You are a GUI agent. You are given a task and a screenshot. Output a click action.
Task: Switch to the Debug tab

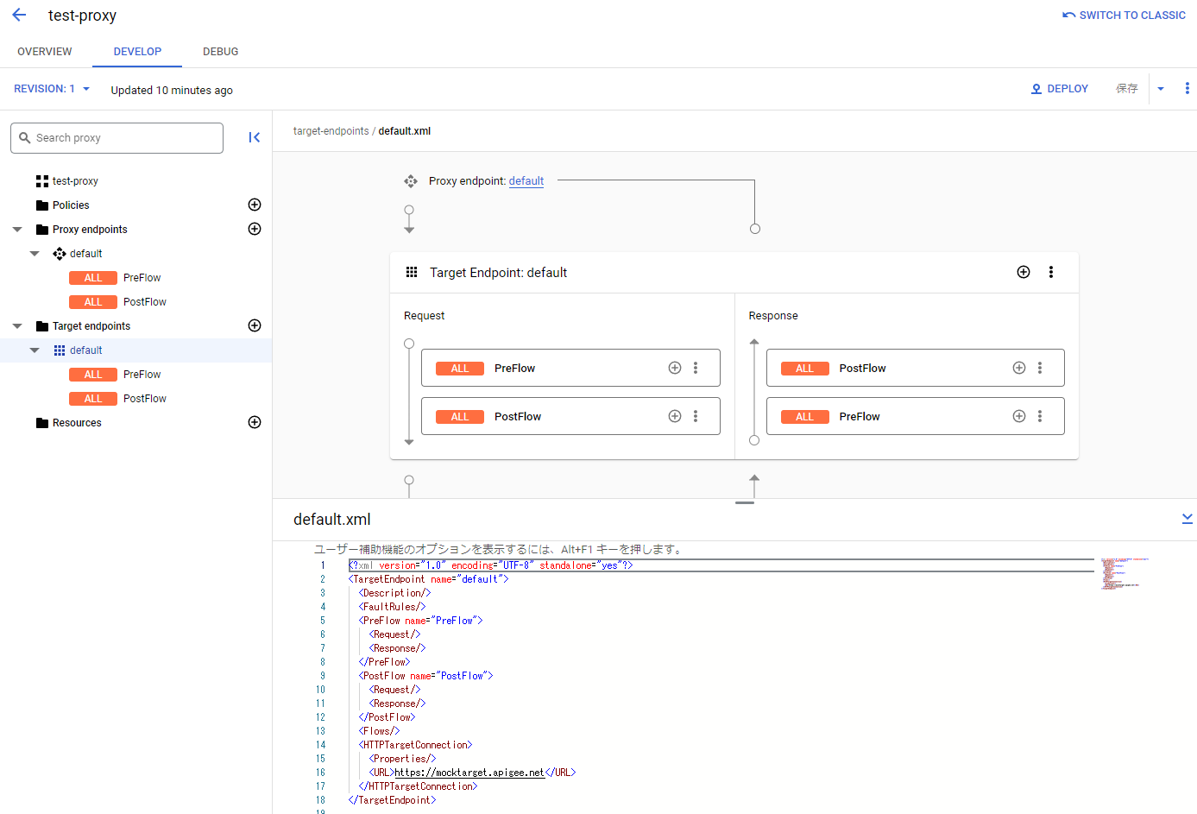coord(221,51)
